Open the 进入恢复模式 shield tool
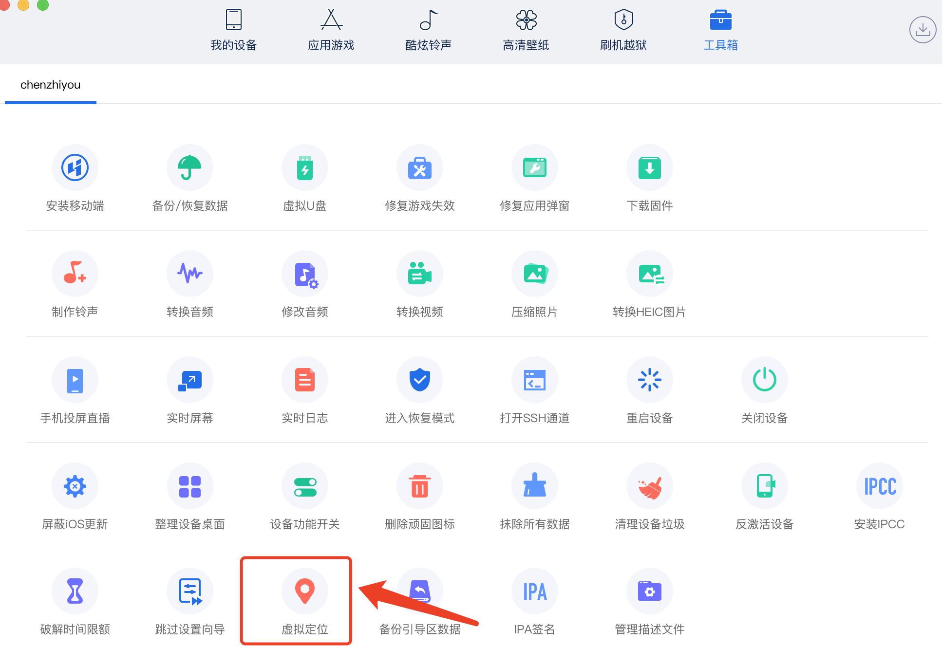942x665 pixels. point(419,380)
